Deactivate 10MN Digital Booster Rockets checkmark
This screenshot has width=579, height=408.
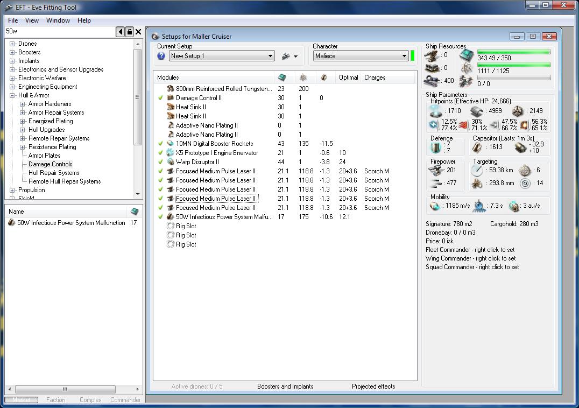[160, 144]
